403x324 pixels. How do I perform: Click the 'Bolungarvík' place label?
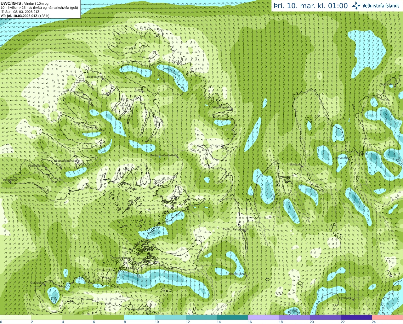coord(95,76)
